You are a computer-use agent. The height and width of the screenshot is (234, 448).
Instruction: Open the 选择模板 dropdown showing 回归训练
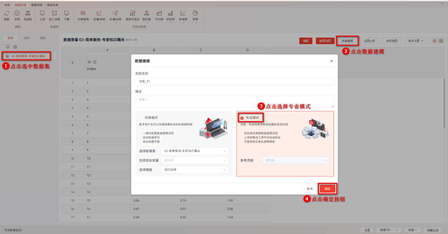pos(195,170)
